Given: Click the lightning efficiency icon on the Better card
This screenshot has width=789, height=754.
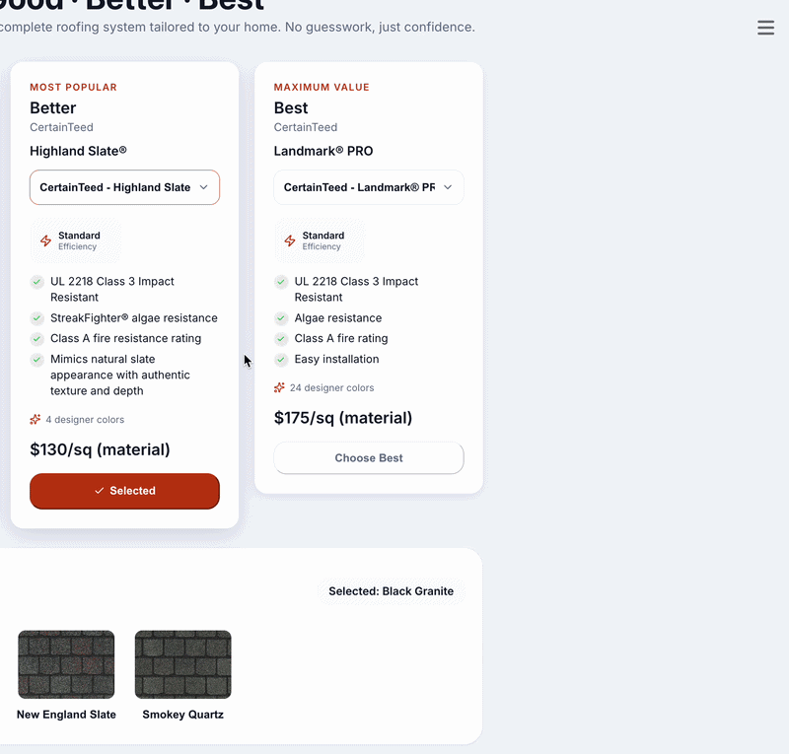Looking at the screenshot, I should tap(45, 240).
